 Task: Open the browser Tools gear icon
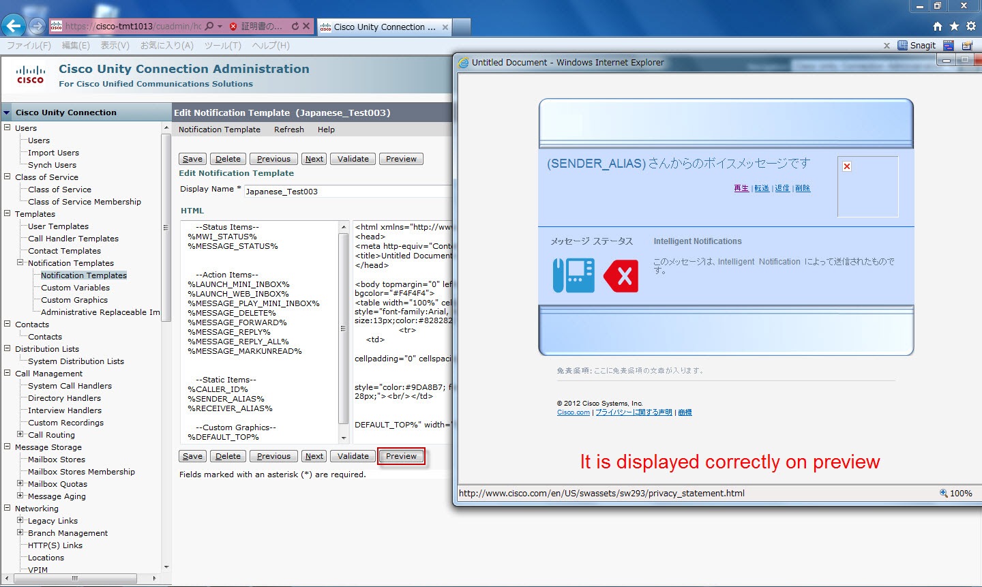coord(971,26)
